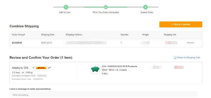Return to Shopping Cart link
Image resolution: width=211 pixels, height=98 pixels.
[188, 58]
